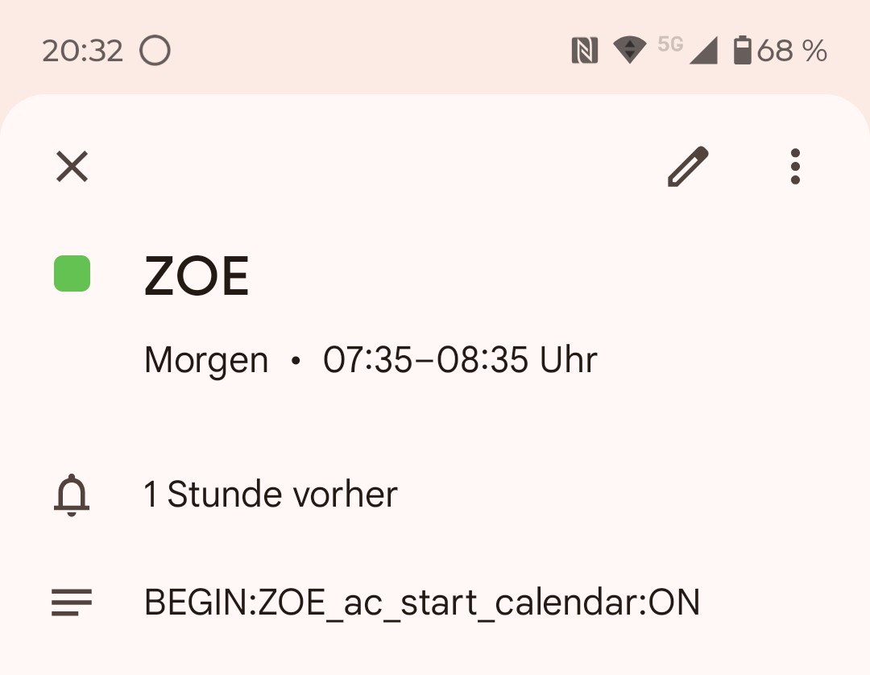Close the ZOE event details
The height and width of the screenshot is (675, 870).
(x=72, y=167)
